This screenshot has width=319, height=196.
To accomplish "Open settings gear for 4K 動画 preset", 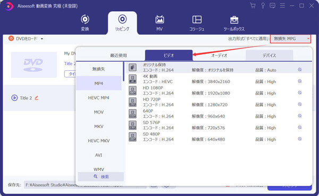I will (300, 81).
